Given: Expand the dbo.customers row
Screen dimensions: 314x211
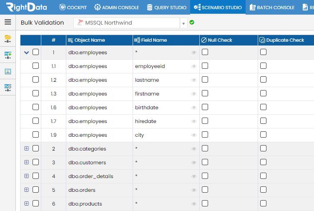Looking at the screenshot, I should click(26, 162).
